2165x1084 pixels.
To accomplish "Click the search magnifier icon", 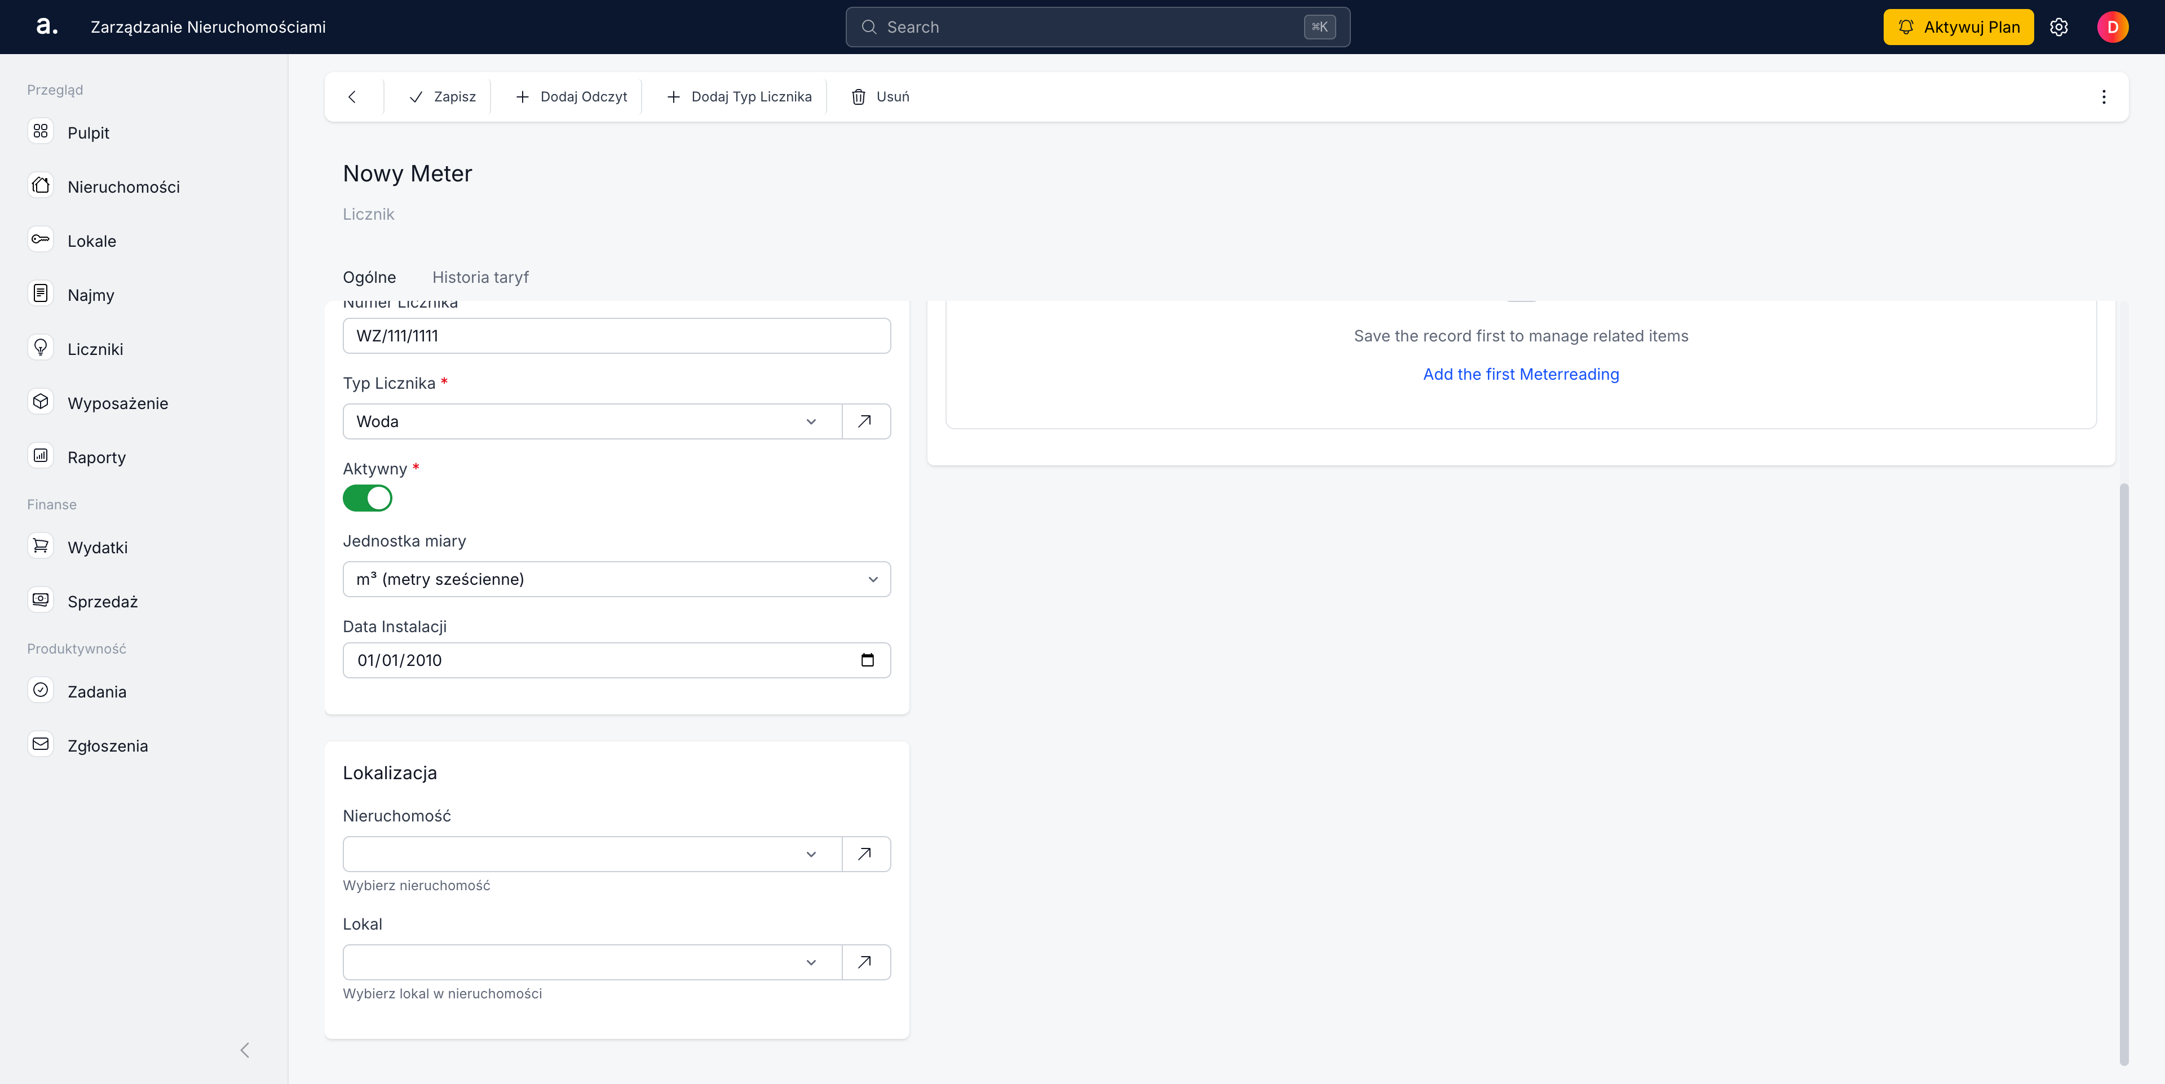I will (x=869, y=27).
